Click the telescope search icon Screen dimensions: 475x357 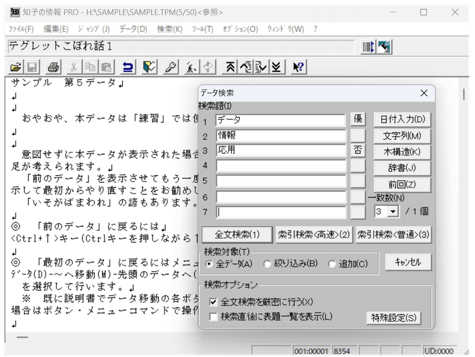192,67
